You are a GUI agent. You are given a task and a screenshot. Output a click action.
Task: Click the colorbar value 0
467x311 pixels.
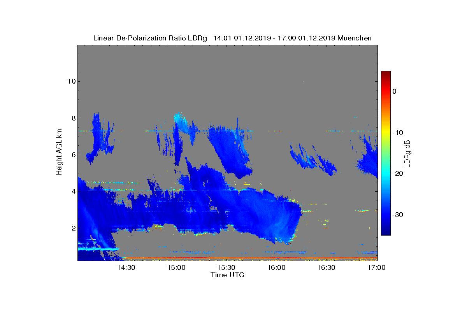click(394, 91)
